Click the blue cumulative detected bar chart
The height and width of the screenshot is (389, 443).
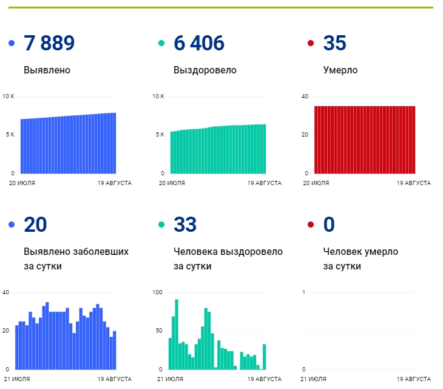point(69,143)
